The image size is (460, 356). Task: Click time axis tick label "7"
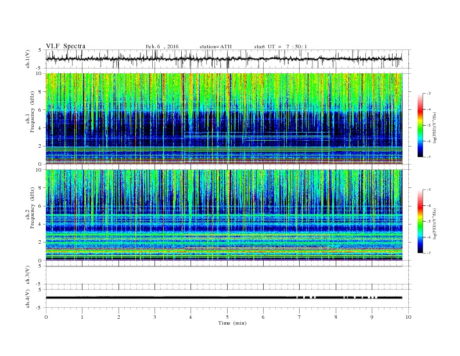click(300, 317)
